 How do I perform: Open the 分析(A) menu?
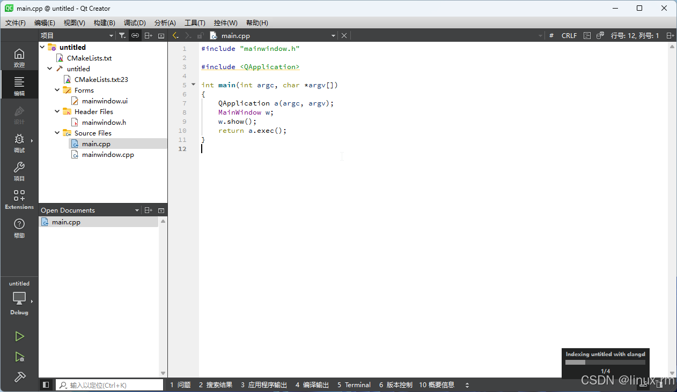pos(165,22)
